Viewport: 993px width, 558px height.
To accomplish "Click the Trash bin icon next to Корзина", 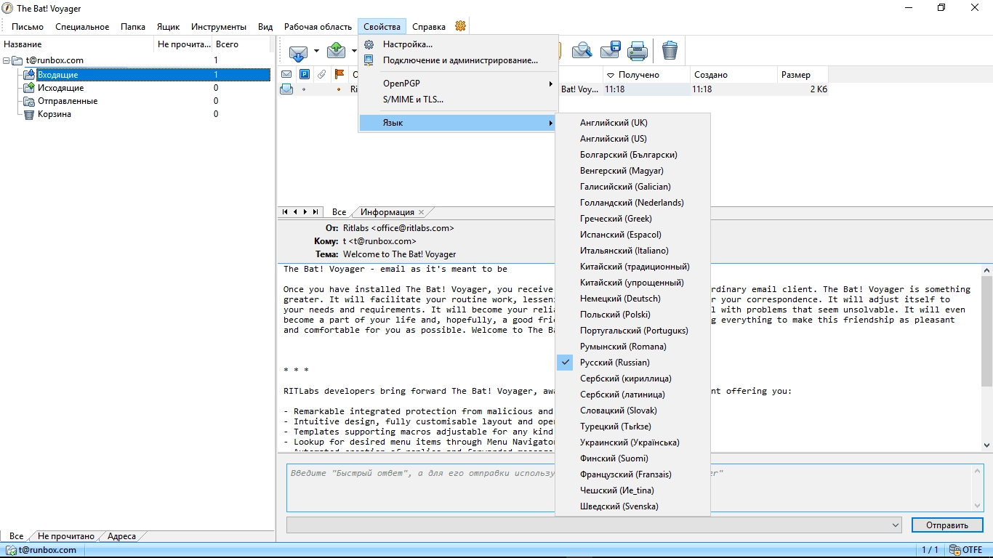I will click(x=28, y=114).
